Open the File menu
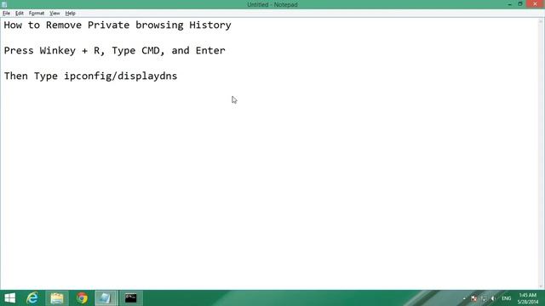545x306 pixels. coord(6,14)
